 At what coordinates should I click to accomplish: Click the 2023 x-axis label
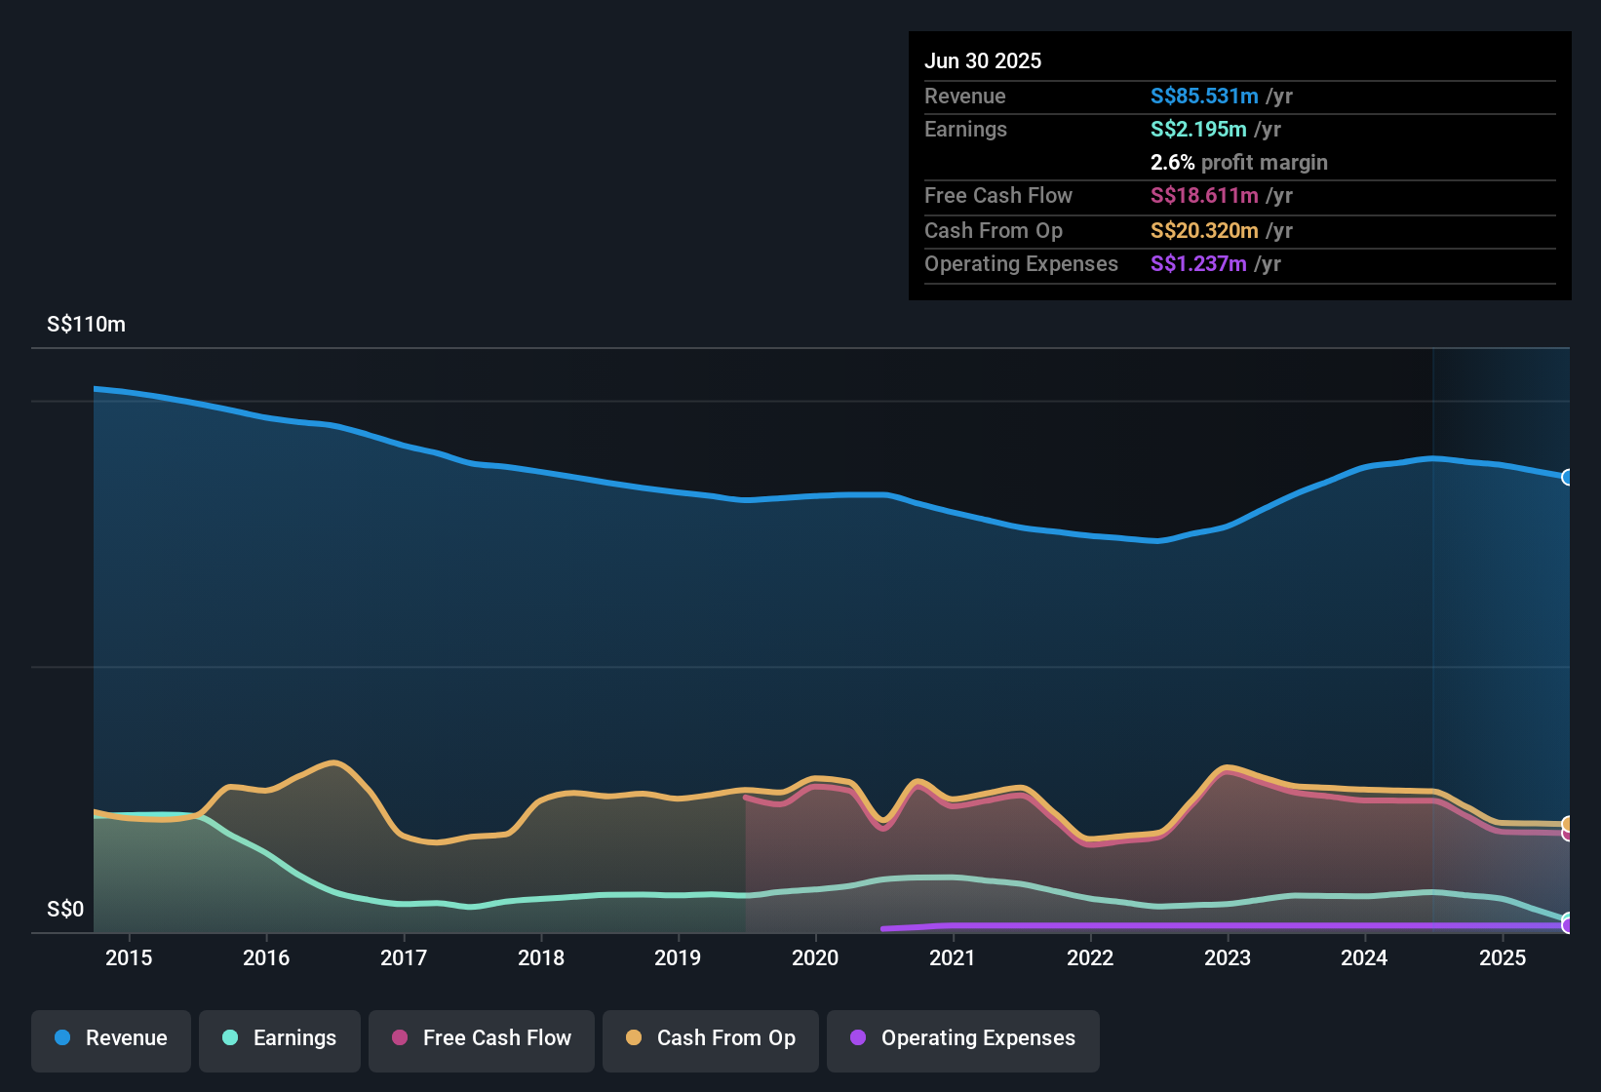tap(1228, 957)
